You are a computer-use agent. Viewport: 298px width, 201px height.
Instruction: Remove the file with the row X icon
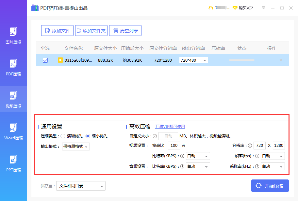pos(280,60)
